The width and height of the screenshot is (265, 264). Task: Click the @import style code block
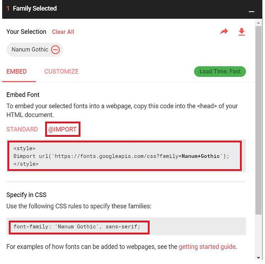(125, 156)
